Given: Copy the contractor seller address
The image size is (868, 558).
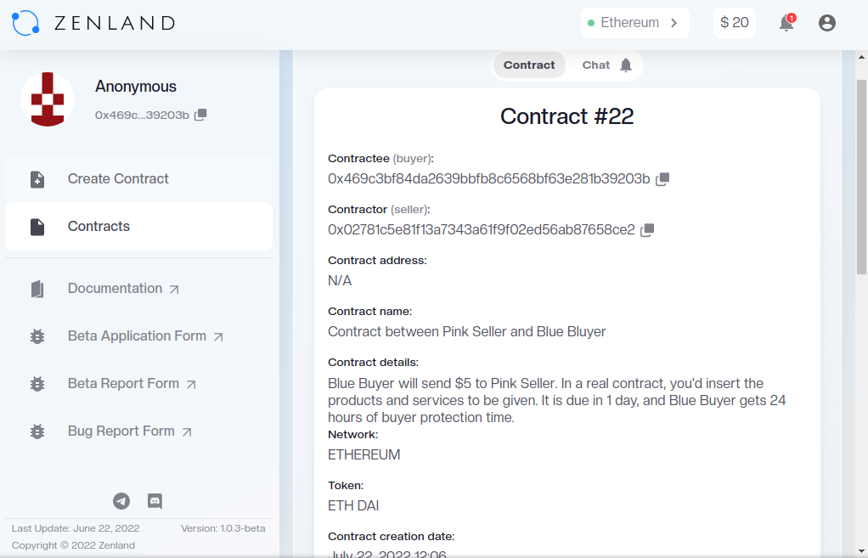Looking at the screenshot, I should click(647, 230).
